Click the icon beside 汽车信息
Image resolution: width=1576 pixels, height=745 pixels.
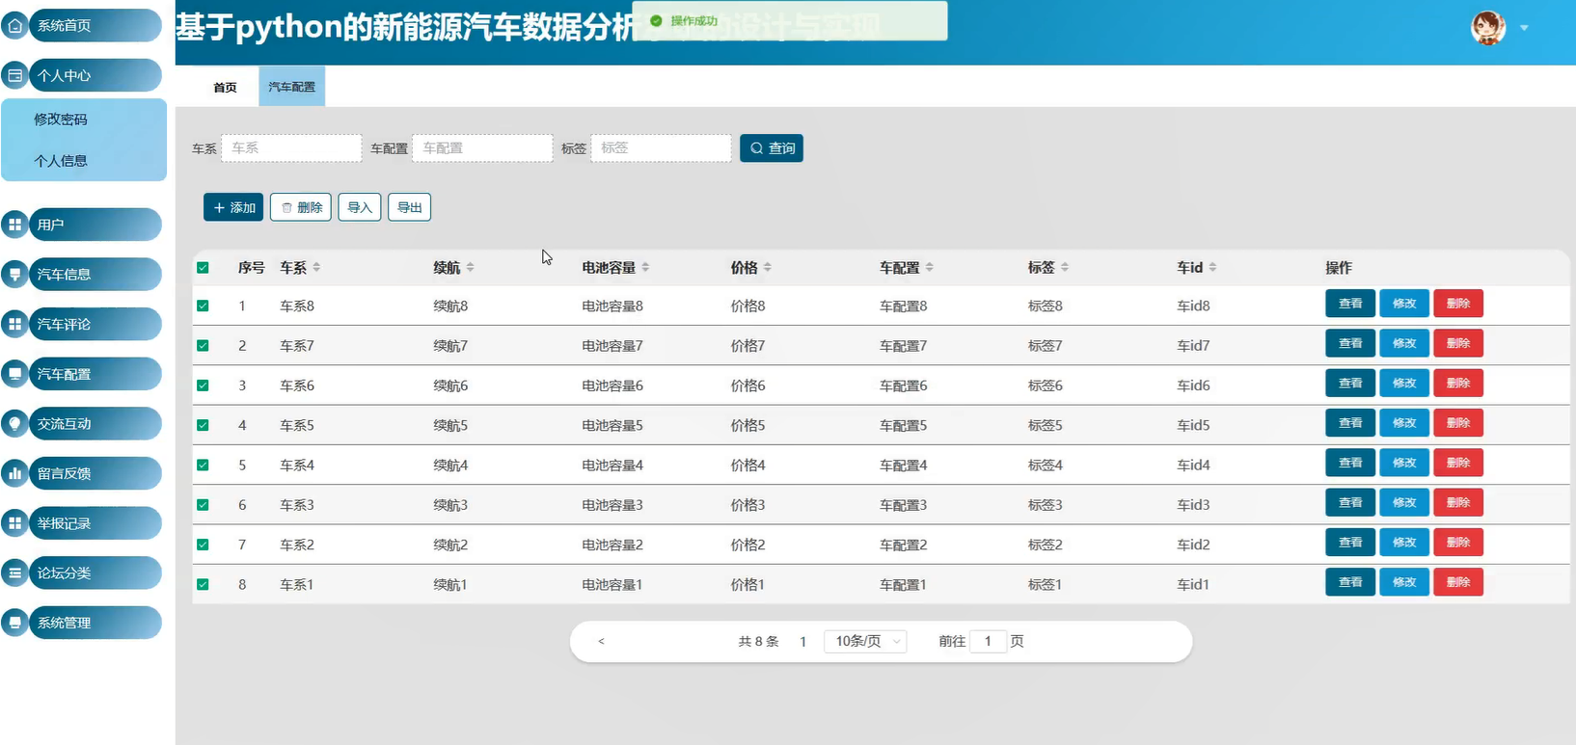coord(14,275)
